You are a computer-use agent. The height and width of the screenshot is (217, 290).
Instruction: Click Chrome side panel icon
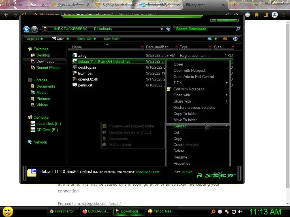(x=266, y=15)
